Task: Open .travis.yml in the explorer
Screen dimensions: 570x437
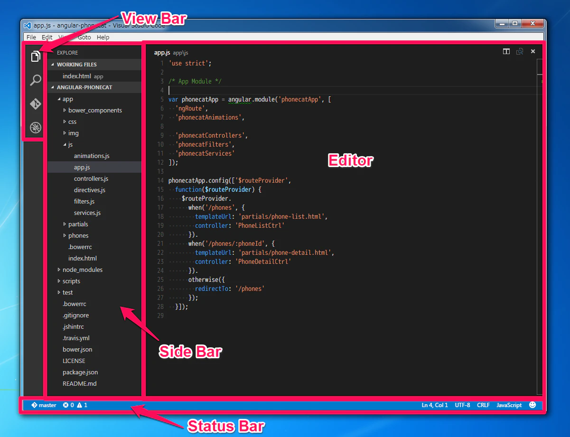Action: [76, 338]
